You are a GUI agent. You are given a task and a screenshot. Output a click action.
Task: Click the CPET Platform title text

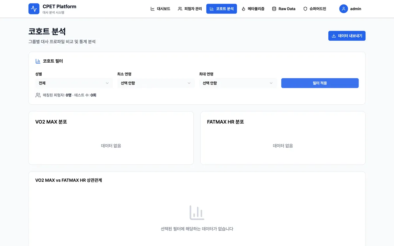click(x=59, y=7)
